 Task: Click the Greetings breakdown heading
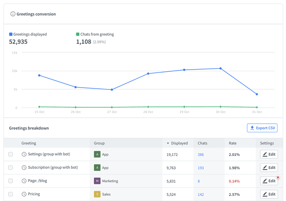(x=29, y=128)
